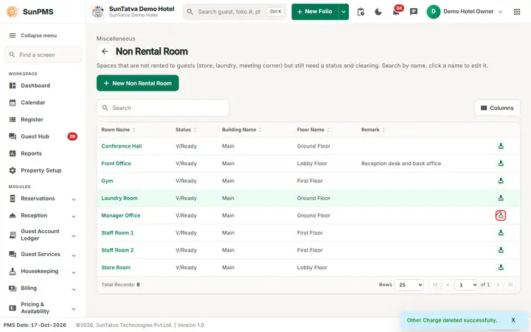
Task: Dismiss the success notification
Action: pyautogui.click(x=513, y=320)
